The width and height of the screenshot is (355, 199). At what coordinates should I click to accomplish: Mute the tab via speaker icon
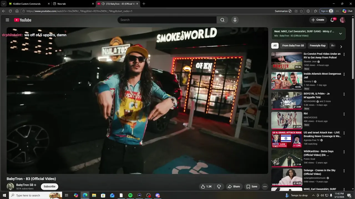coord(103,4)
